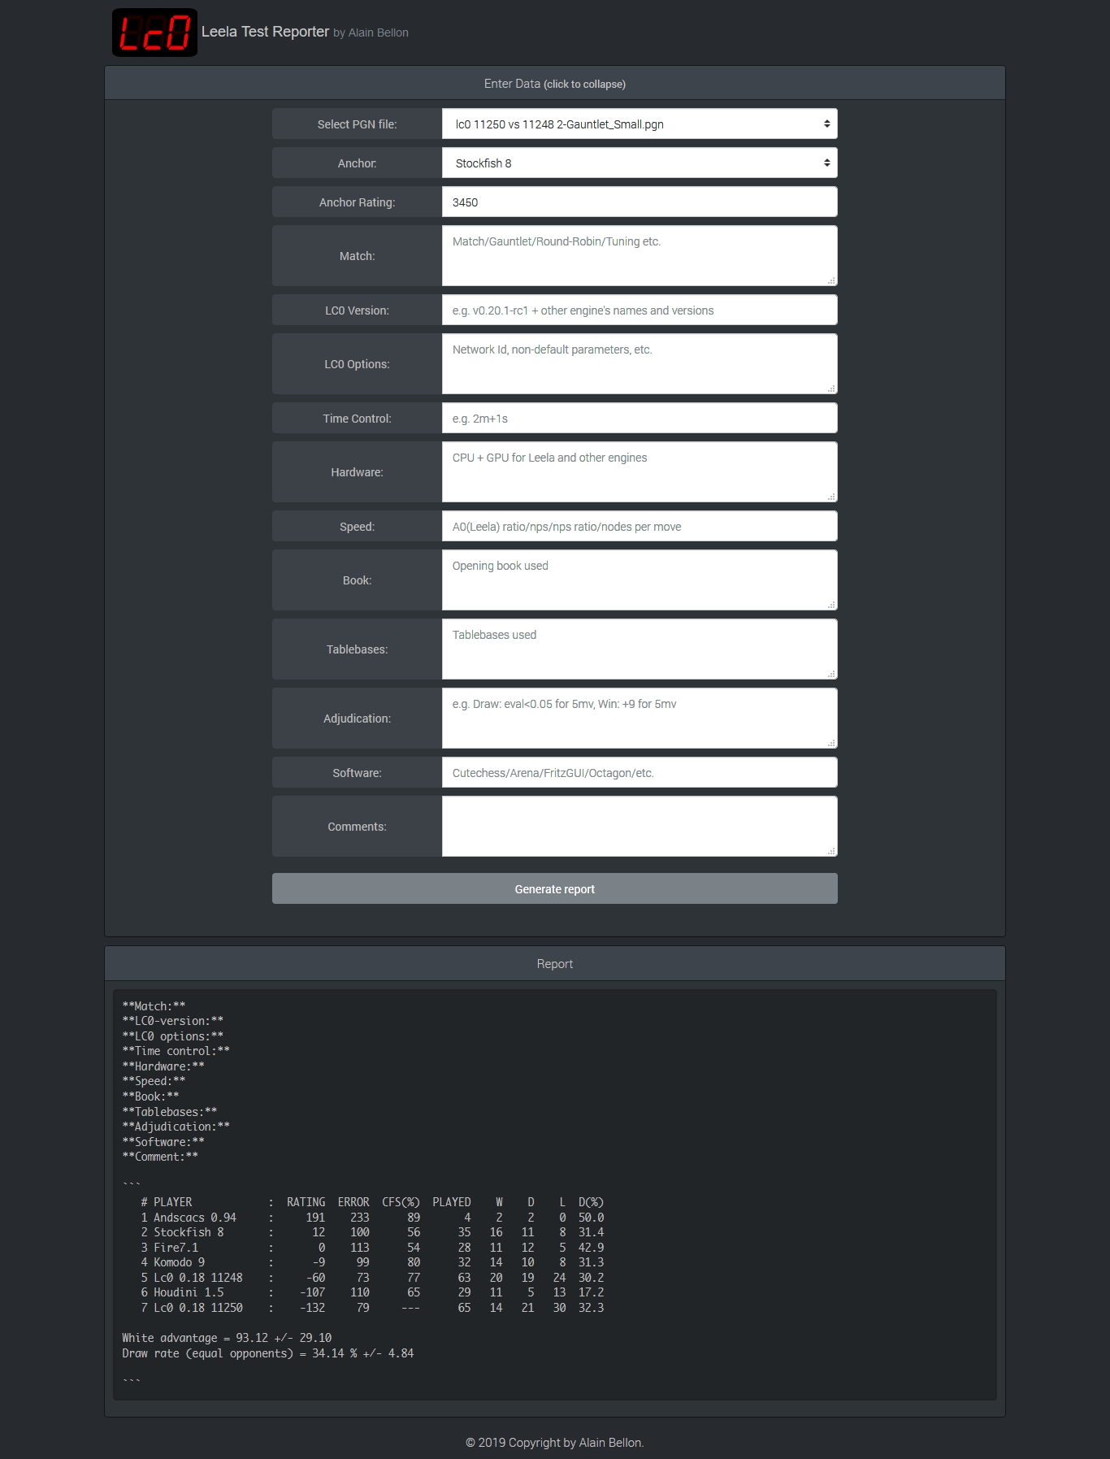Open the Select PGN file dropdown

tap(640, 124)
